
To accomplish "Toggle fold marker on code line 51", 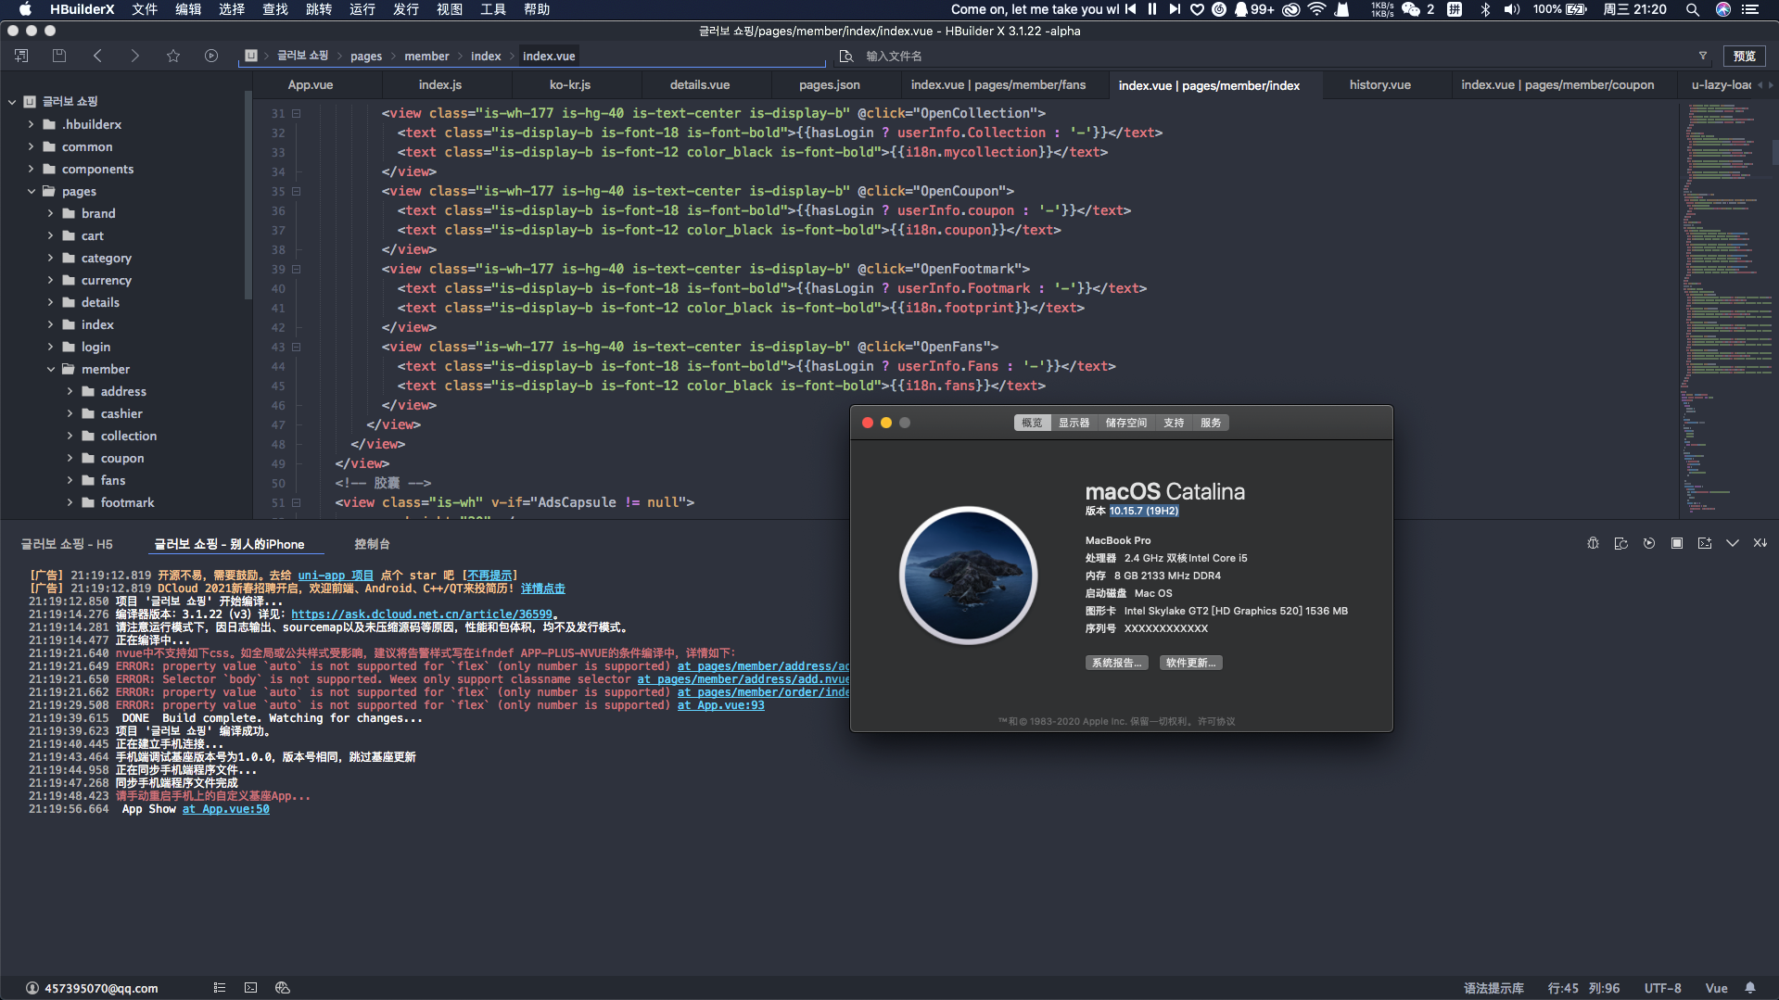I will [297, 502].
